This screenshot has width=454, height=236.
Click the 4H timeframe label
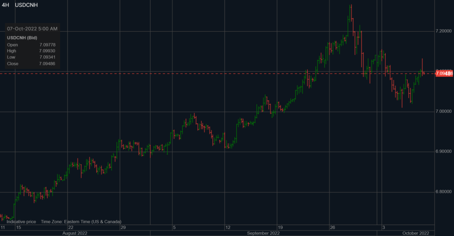pyautogui.click(x=6, y=5)
